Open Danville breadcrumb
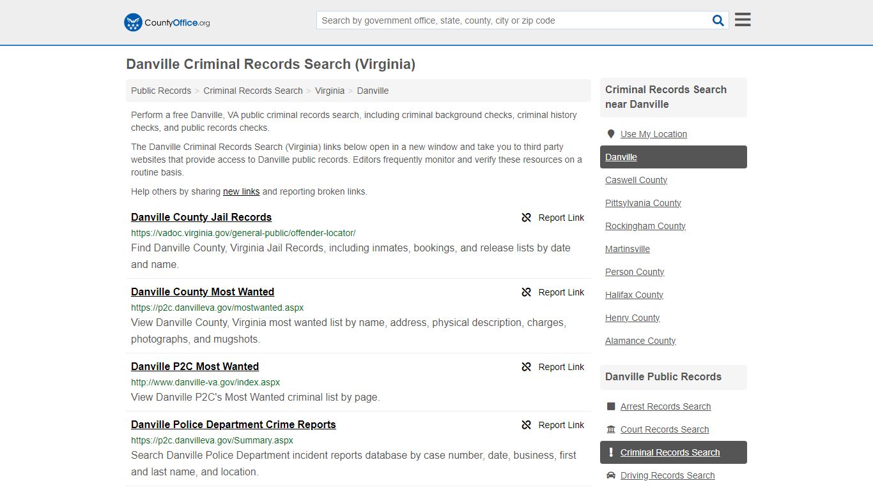The height and width of the screenshot is (490, 873). pos(373,91)
